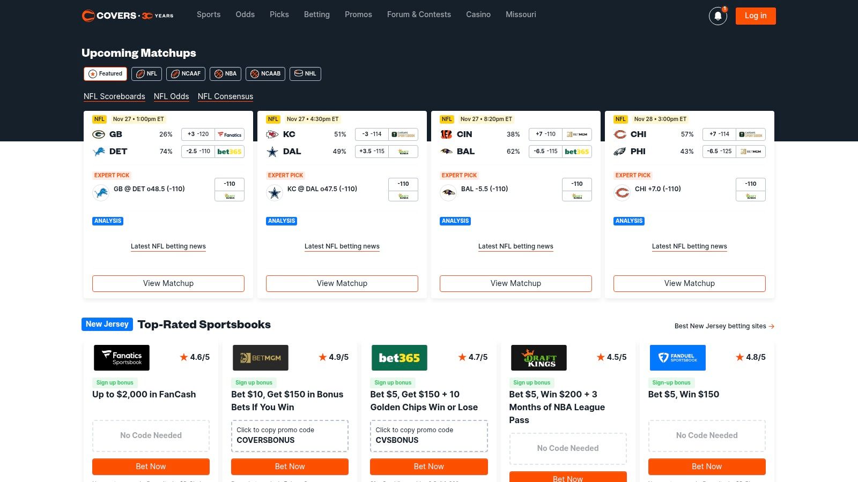The width and height of the screenshot is (858, 482).
Task: Open the Betting navigation menu
Action: [x=316, y=14]
